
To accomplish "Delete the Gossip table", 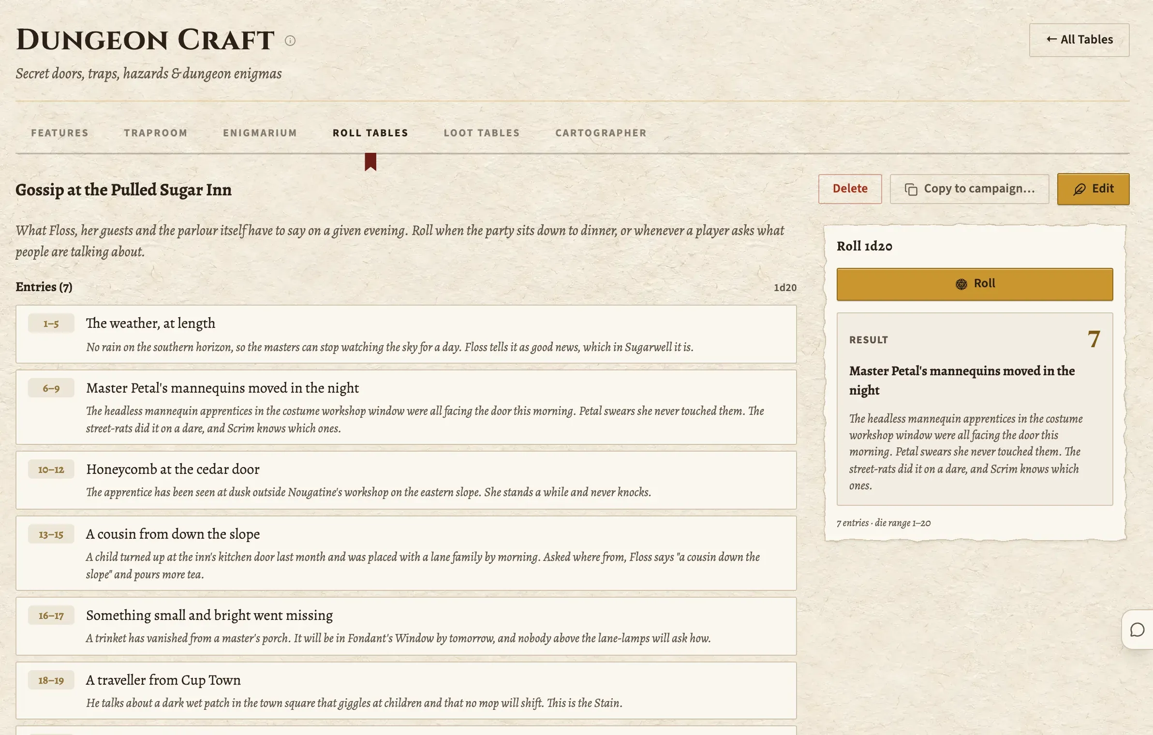I will pyautogui.click(x=850, y=189).
